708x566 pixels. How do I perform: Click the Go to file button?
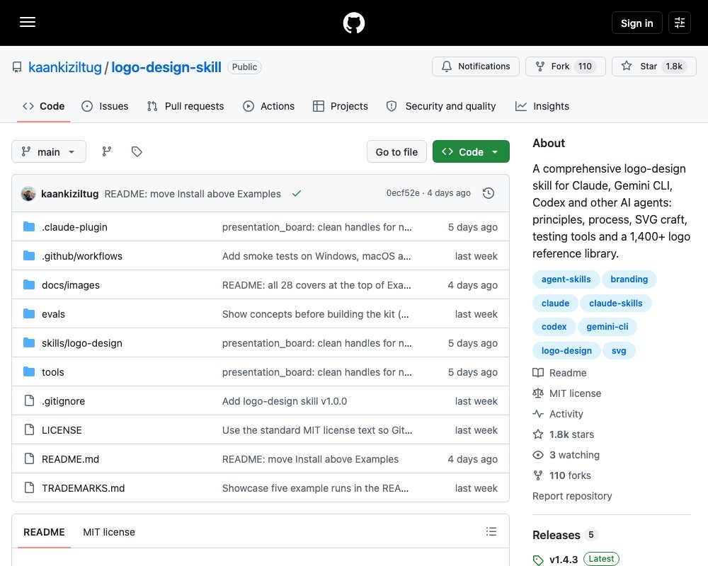(396, 151)
